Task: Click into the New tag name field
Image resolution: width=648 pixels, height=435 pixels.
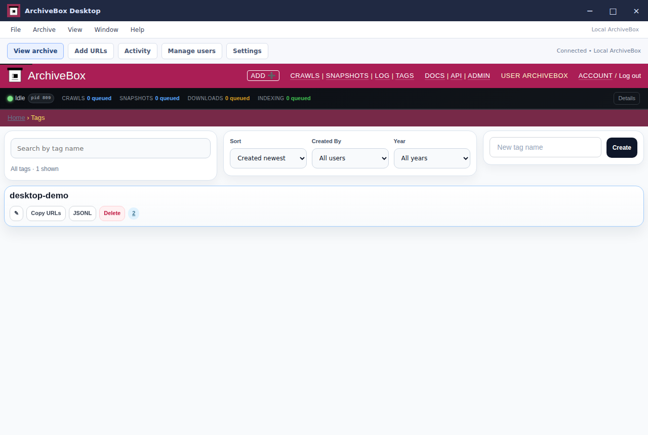Action: 545,147
